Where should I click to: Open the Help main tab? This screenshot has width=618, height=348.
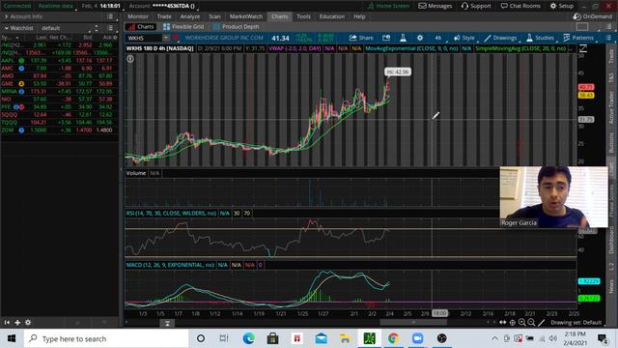pyautogui.click(x=359, y=16)
